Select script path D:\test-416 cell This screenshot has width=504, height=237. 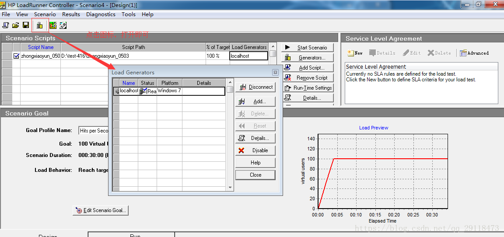(133, 56)
